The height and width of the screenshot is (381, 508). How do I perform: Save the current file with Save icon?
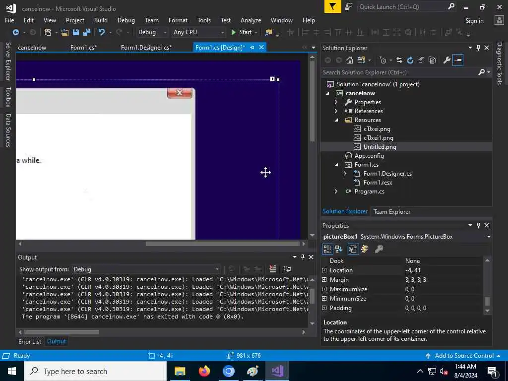tap(76, 32)
